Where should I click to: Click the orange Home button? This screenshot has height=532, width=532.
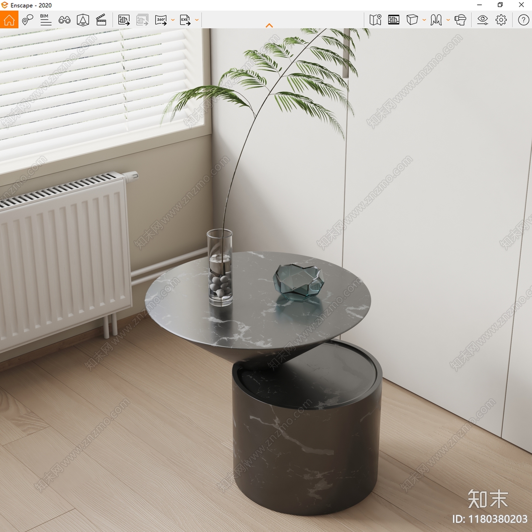[9, 20]
